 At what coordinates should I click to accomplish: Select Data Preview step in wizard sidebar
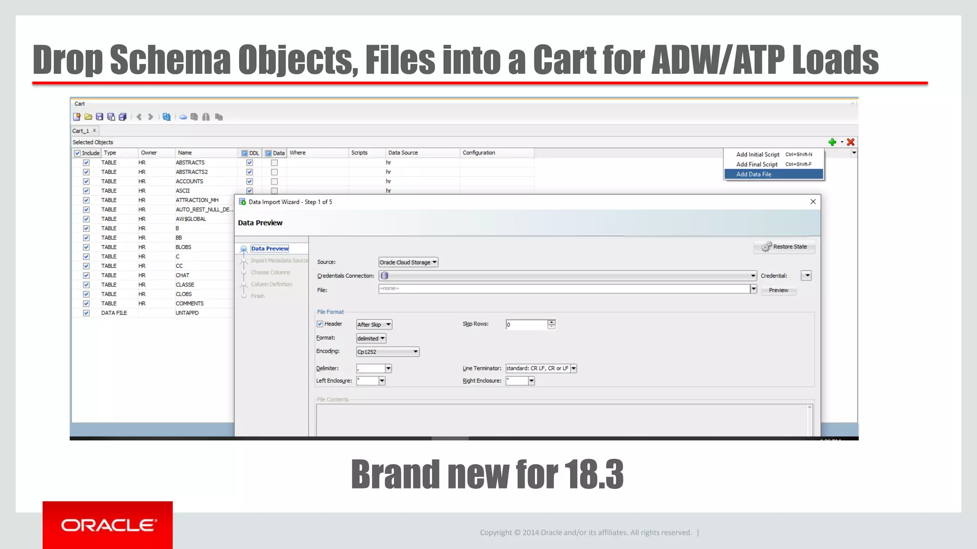pyautogui.click(x=270, y=249)
